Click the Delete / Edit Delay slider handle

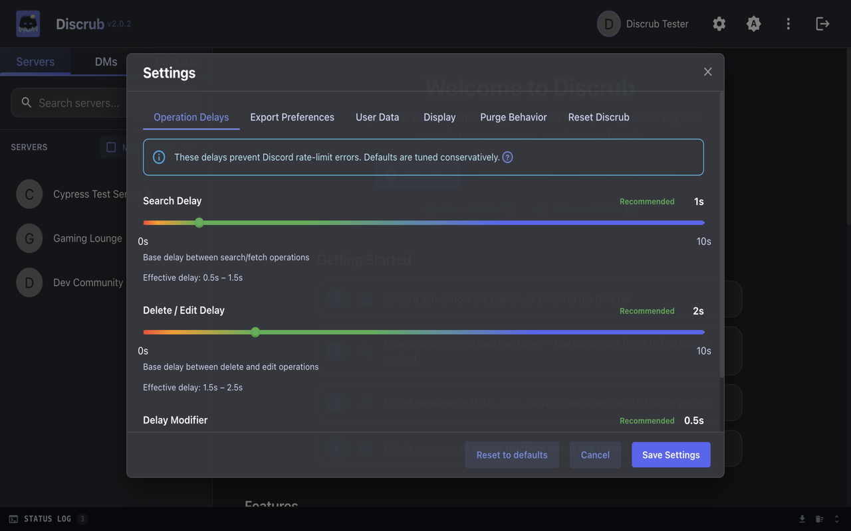tap(255, 332)
